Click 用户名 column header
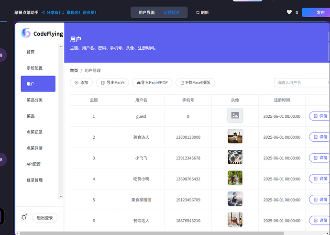This screenshot has height=235, width=330. [141, 100]
